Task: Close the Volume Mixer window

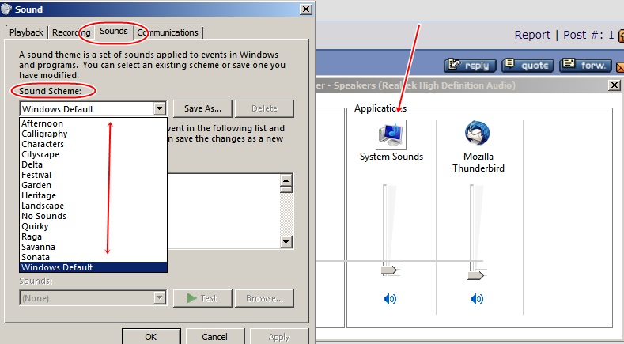Action: pyautogui.click(x=615, y=85)
